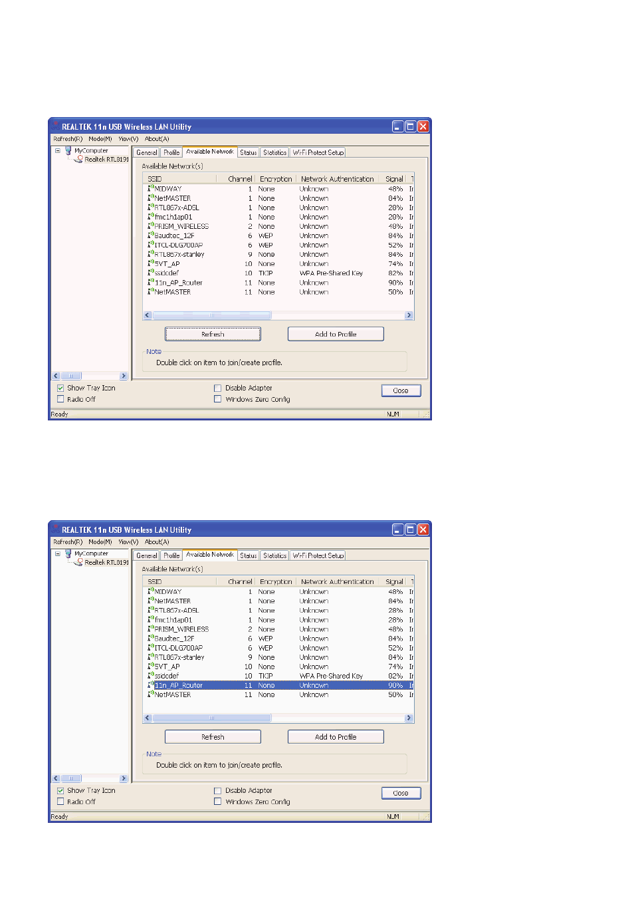This screenshot has height=898, width=634.
Task: Click MyComputer icon in lower window tree
Action: [x=68, y=553]
